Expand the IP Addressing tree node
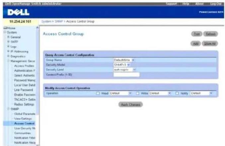 pyautogui.click(x=9, y=51)
